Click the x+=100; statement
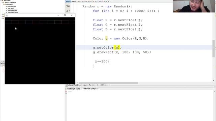Screen dimensions: 216x121 point(102,61)
